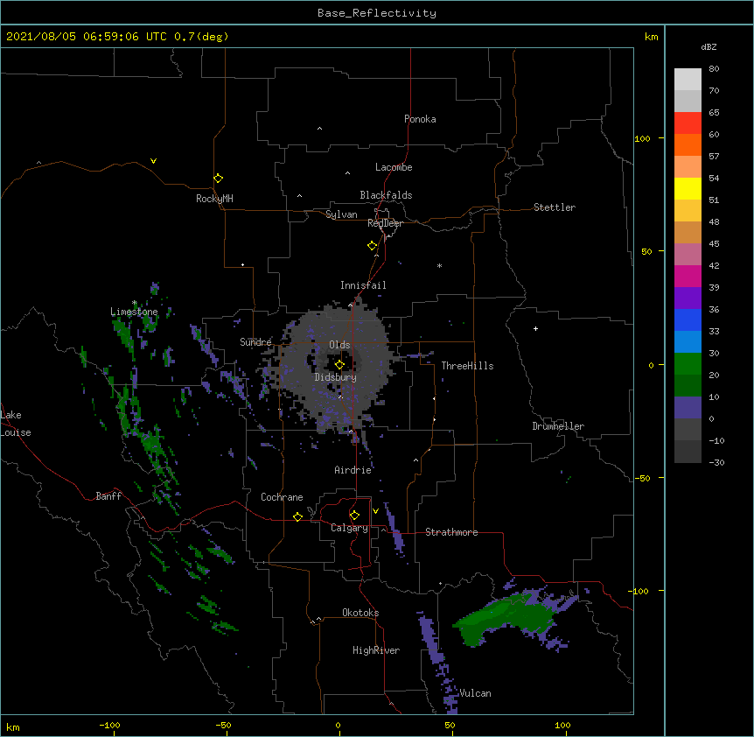Click the Limestone label
This screenshot has width=754, height=737.
coord(134,312)
